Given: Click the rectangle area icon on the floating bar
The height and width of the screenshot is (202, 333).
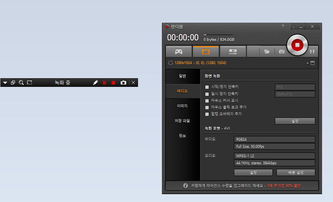Looking at the screenshot, I should (29, 83).
